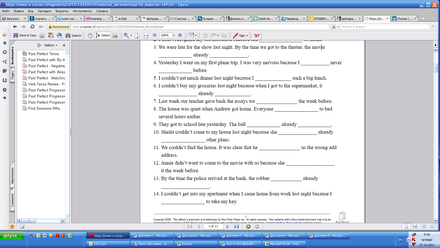
Task: Open the Закладки menu
Action: [x=45, y=11]
